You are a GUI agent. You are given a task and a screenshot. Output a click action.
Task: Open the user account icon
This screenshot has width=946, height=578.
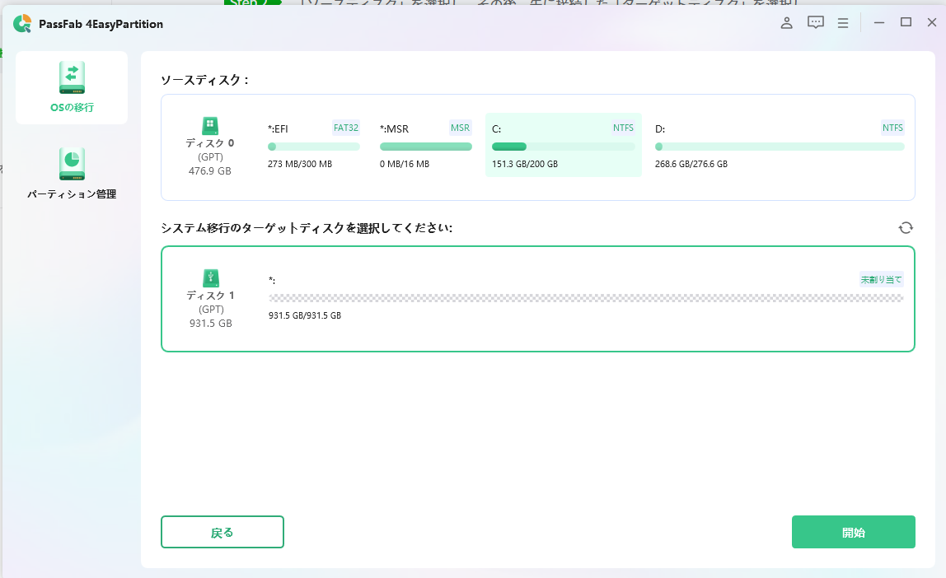coord(786,23)
